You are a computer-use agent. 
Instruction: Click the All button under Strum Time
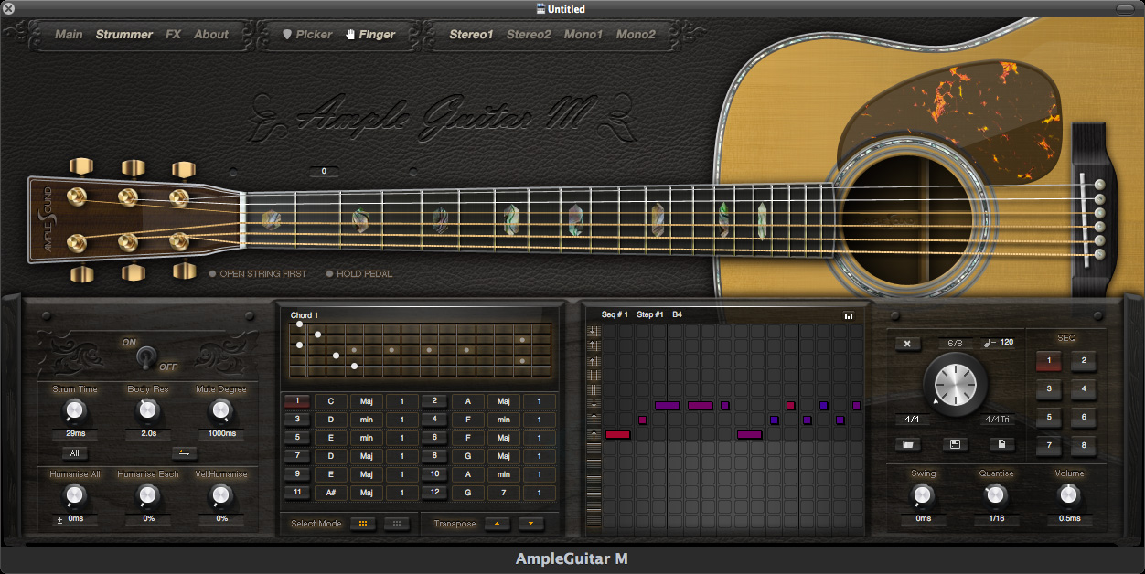tap(75, 452)
